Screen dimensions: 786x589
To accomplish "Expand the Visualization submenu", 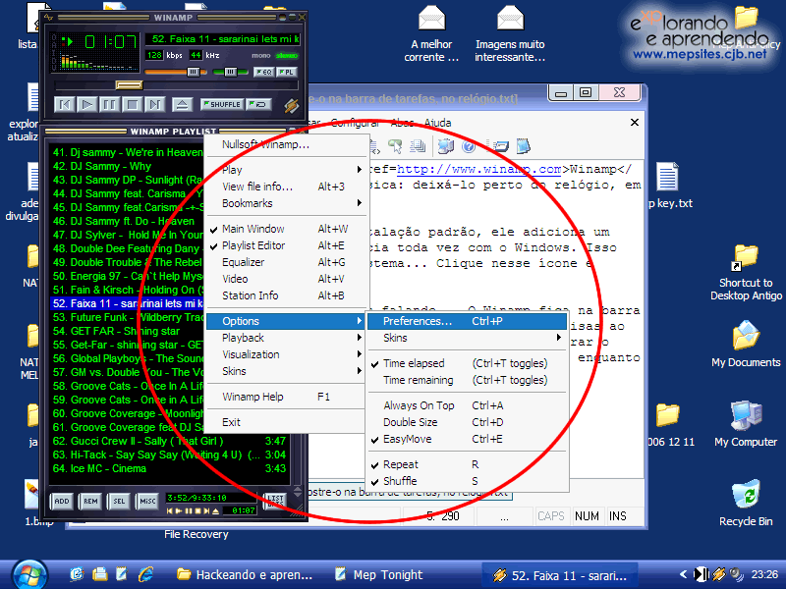I will click(286, 354).
